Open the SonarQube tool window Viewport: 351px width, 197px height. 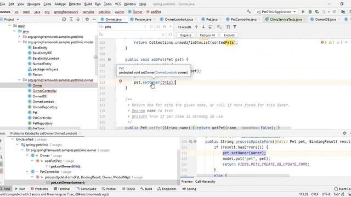coord(86,189)
